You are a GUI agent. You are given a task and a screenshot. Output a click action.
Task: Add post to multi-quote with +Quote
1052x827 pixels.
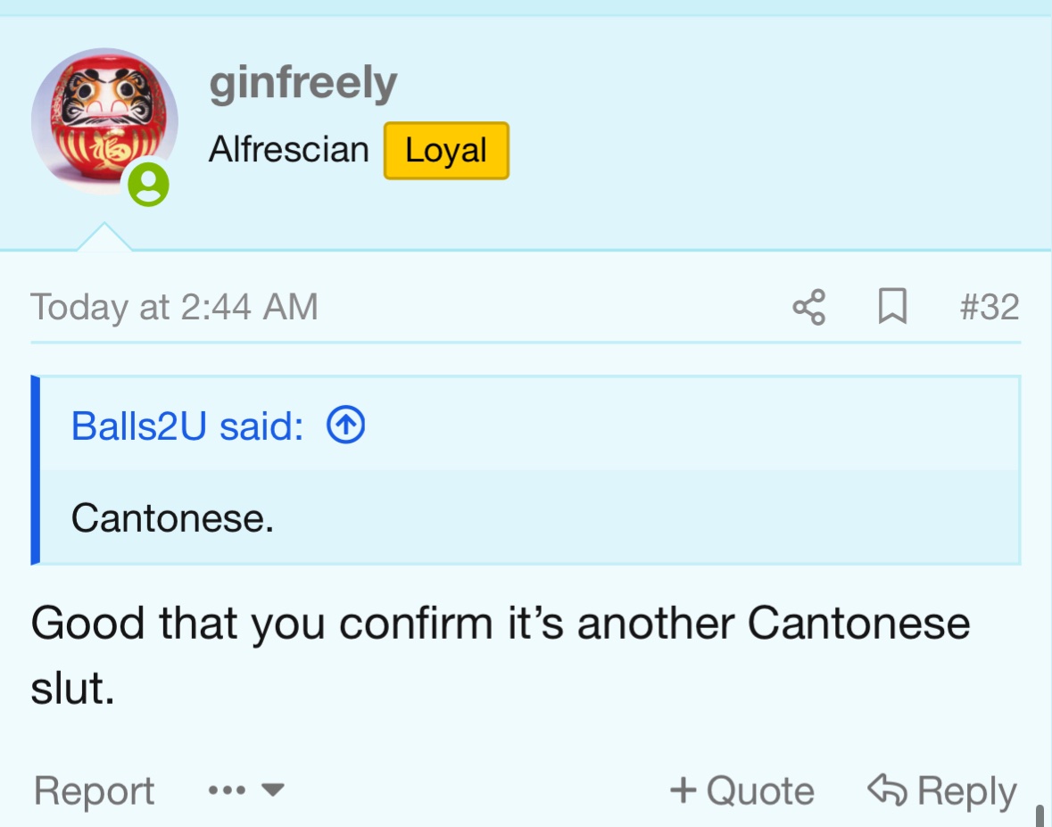click(x=742, y=790)
